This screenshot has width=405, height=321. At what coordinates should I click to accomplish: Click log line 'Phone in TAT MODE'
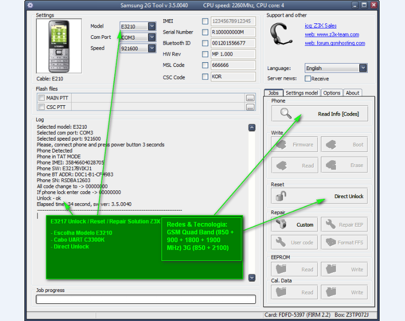pyautogui.click(x=59, y=157)
